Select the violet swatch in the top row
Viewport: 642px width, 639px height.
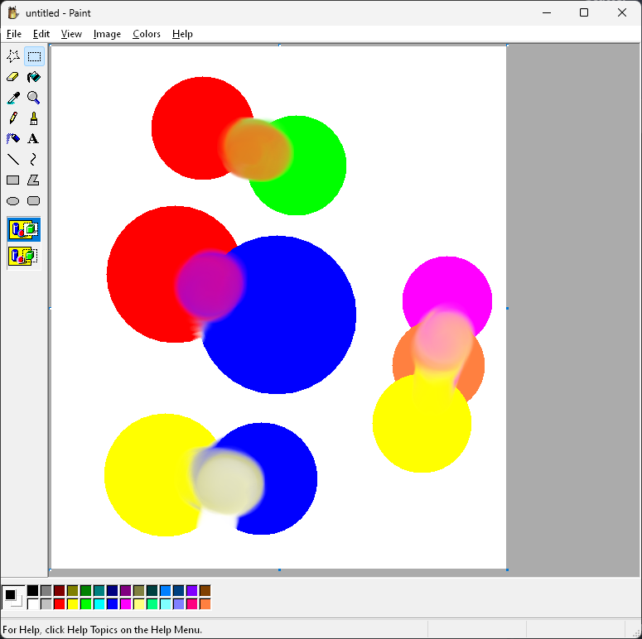click(191, 591)
